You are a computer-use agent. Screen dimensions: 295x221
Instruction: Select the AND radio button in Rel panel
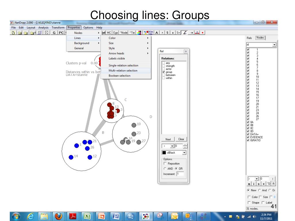tap(165, 169)
